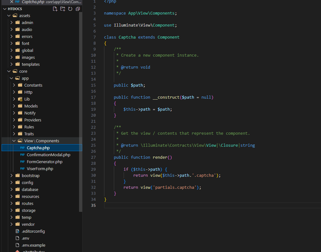Click the config folder icon
The width and height of the screenshot is (321, 252).
18,182
